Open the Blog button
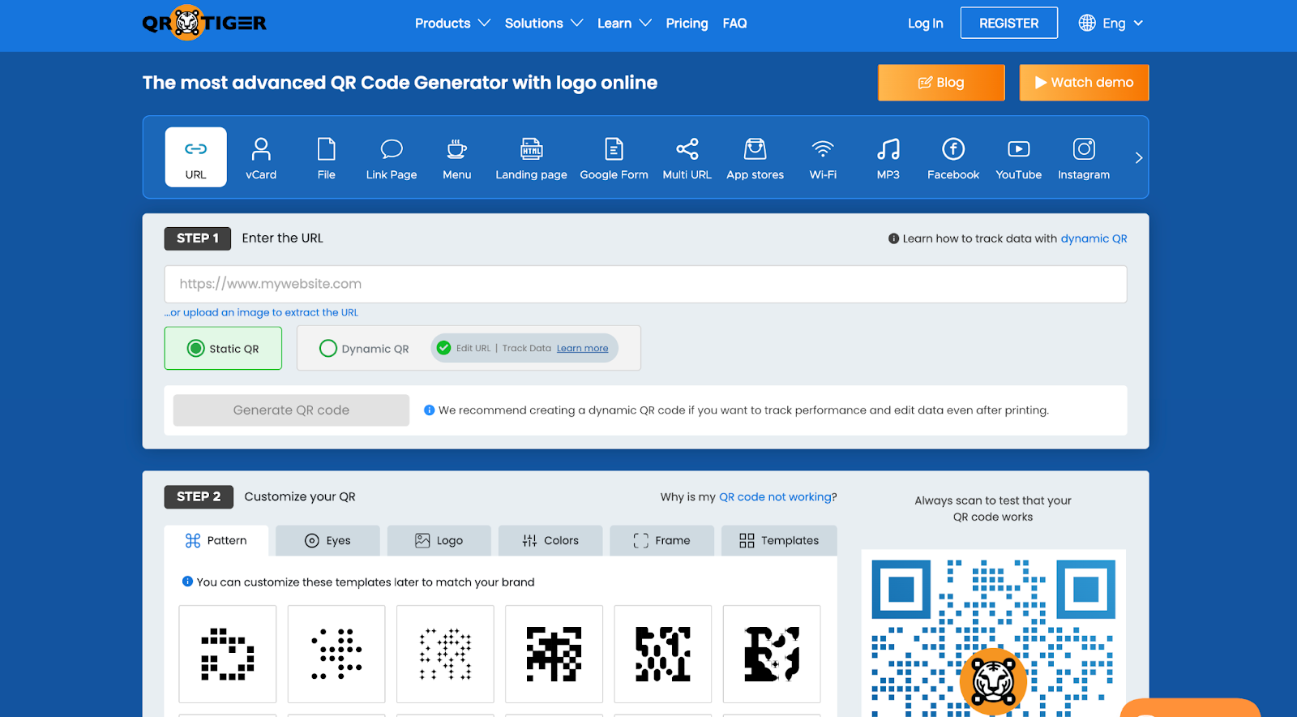 (941, 83)
